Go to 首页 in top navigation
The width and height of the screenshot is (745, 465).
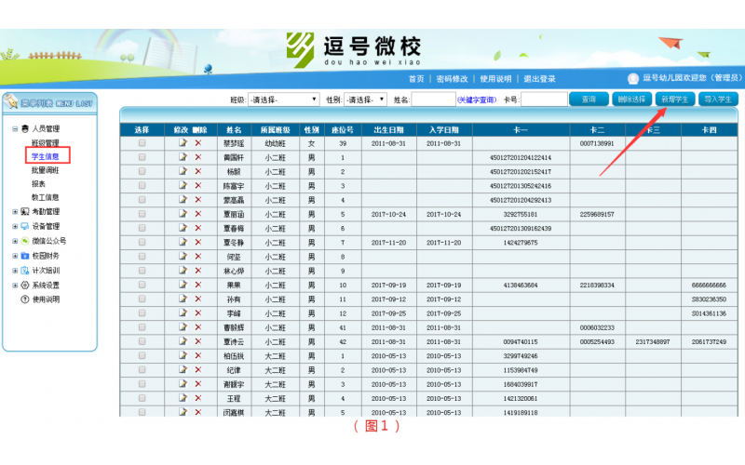pos(416,79)
